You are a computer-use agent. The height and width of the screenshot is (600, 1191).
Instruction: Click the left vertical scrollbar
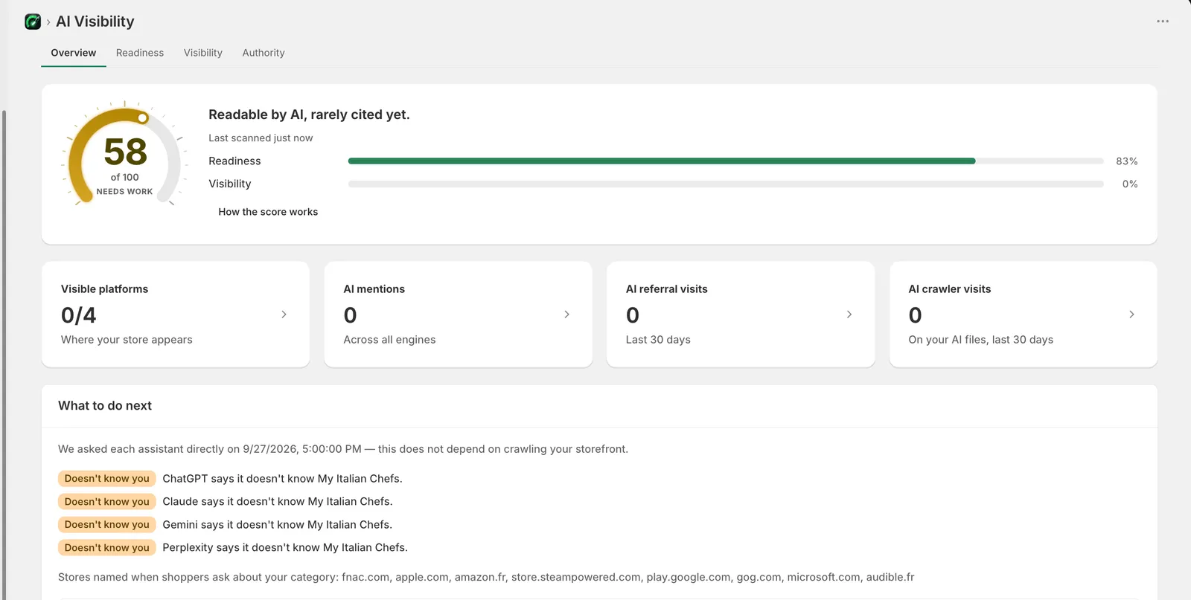pyautogui.click(x=4, y=355)
